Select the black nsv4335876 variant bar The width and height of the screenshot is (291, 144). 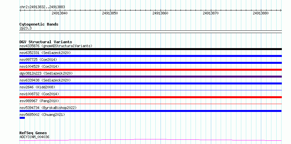[x=150, y=49]
